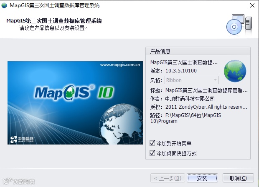Open the 风格 Ribbon dropdown
259x187 pixels.
tap(192, 80)
